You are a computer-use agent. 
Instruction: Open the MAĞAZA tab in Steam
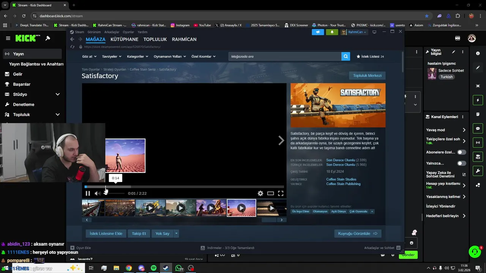96,39
